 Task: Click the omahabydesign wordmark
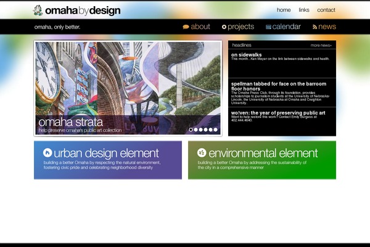(83, 10)
